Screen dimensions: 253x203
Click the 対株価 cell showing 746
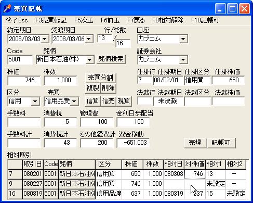point(195,174)
